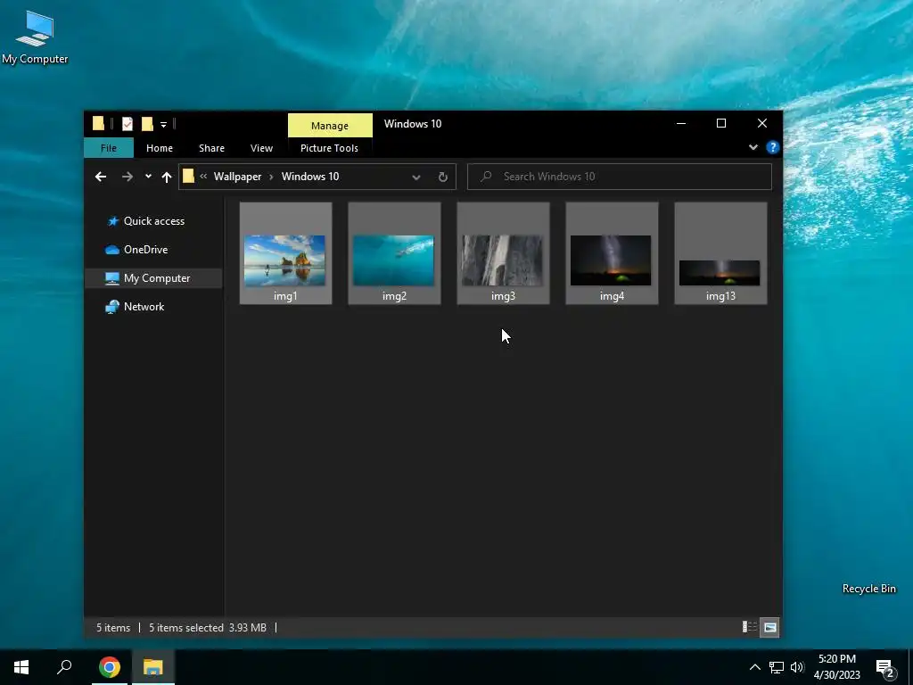Open Google Chrome from the taskbar
The height and width of the screenshot is (685, 913).
click(110, 667)
